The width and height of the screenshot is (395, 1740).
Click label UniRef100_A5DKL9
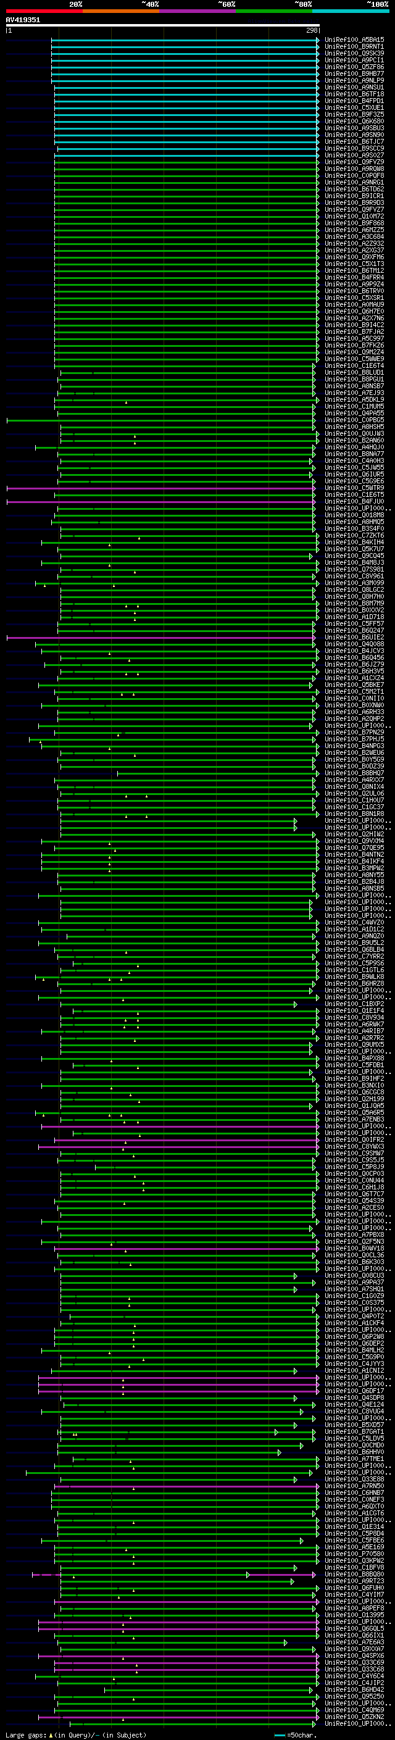tap(354, 400)
